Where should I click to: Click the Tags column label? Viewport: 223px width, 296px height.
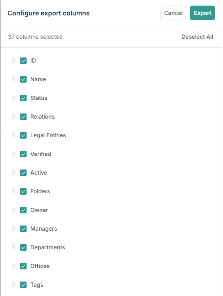tap(37, 285)
